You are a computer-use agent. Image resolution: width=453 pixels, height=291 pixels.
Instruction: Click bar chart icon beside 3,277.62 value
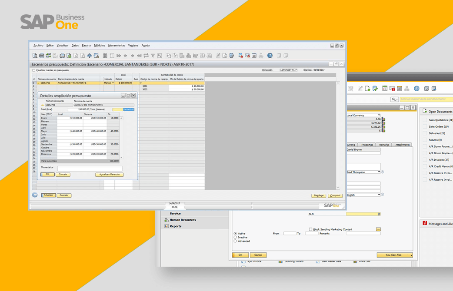tap(384, 123)
